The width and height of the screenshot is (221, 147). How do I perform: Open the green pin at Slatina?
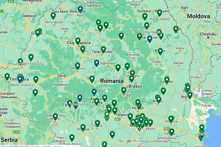tap(97, 124)
